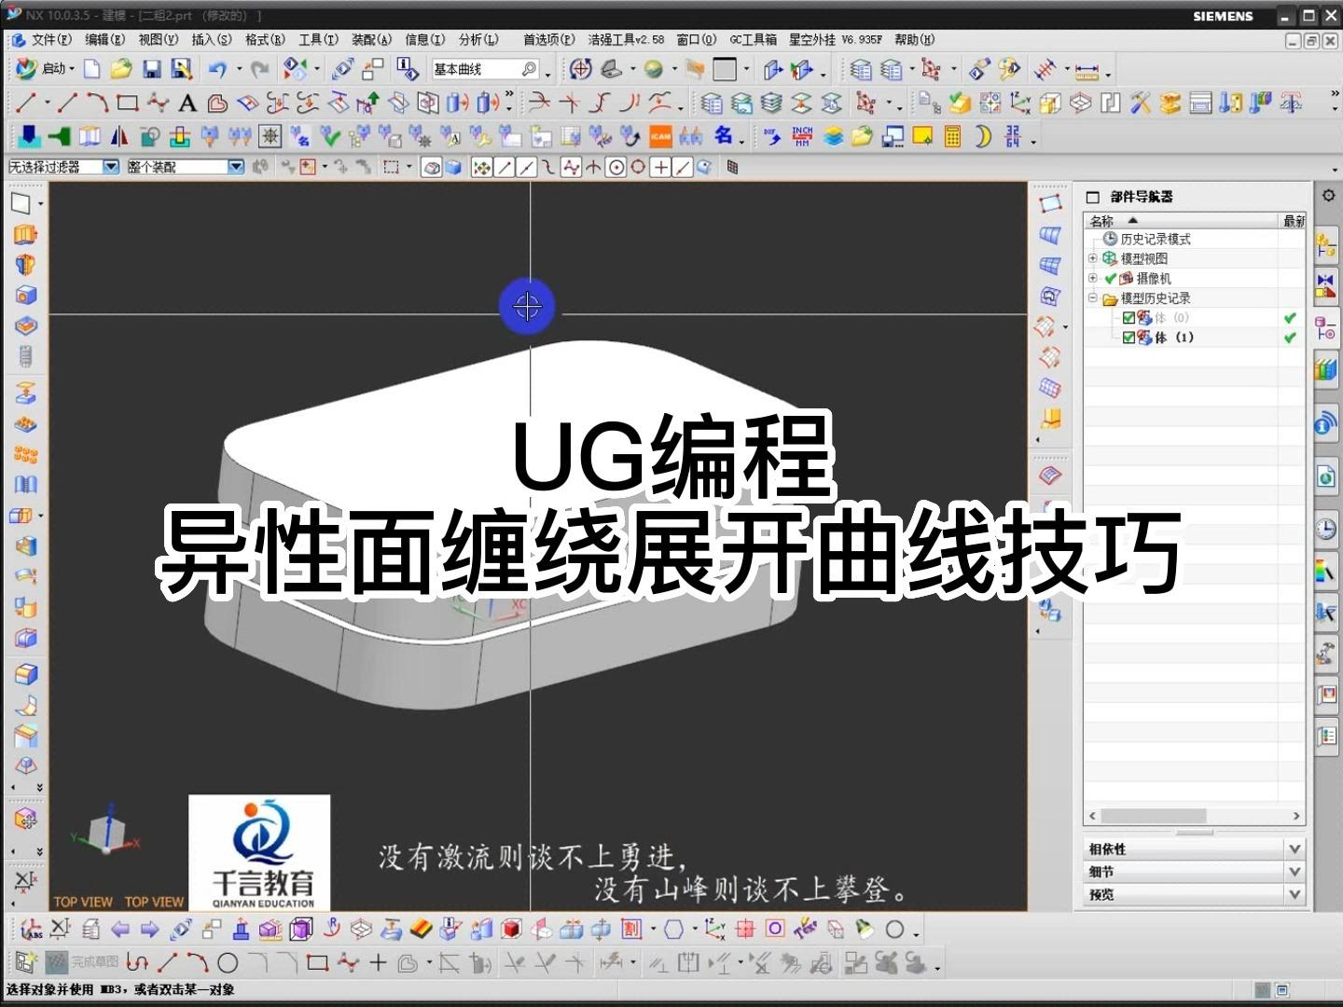
Task: Click the Undo icon
Action: (216, 69)
